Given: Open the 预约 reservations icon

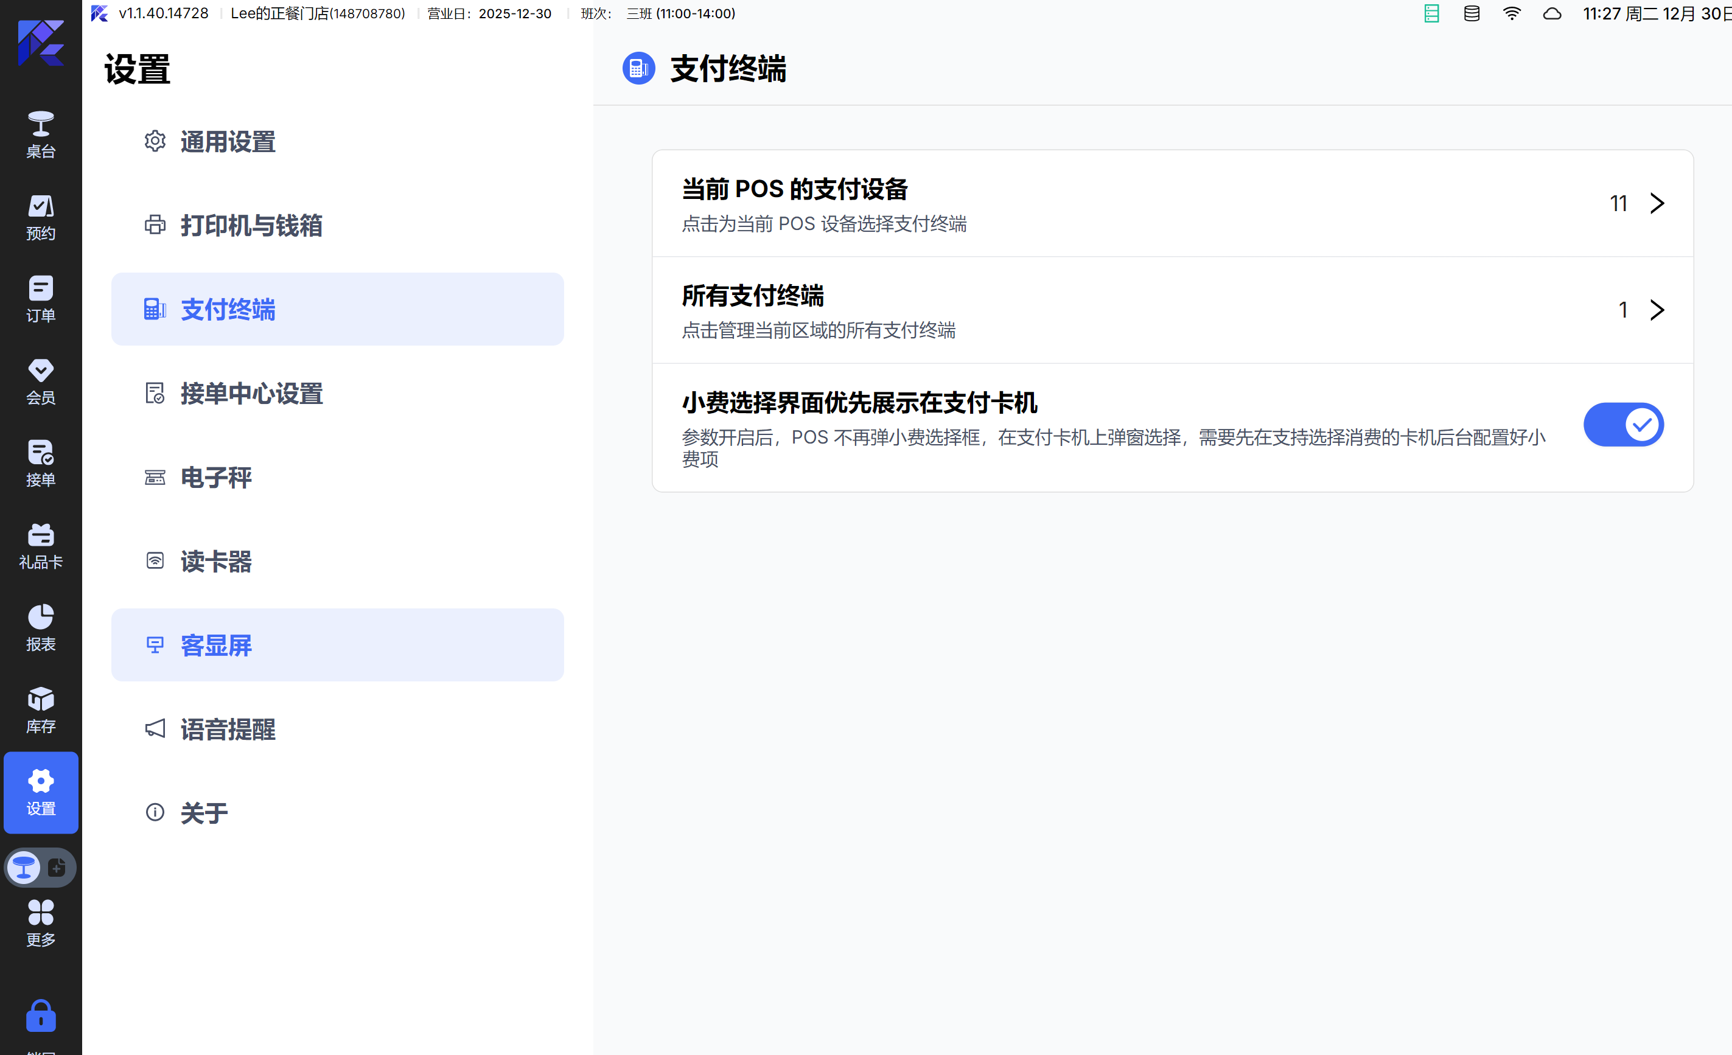Looking at the screenshot, I should [x=41, y=217].
